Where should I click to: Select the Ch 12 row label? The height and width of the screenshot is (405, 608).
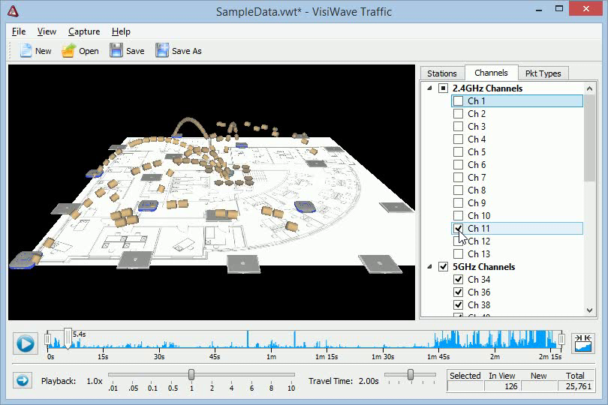[x=479, y=241]
